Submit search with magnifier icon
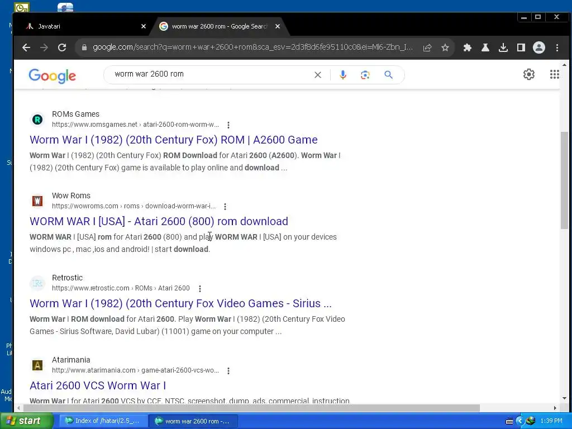This screenshot has height=429, width=572. 389,75
